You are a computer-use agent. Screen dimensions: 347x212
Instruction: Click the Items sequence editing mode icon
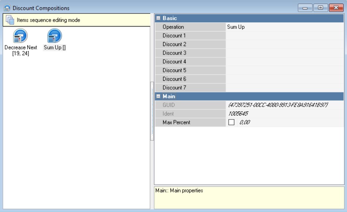tap(10, 20)
